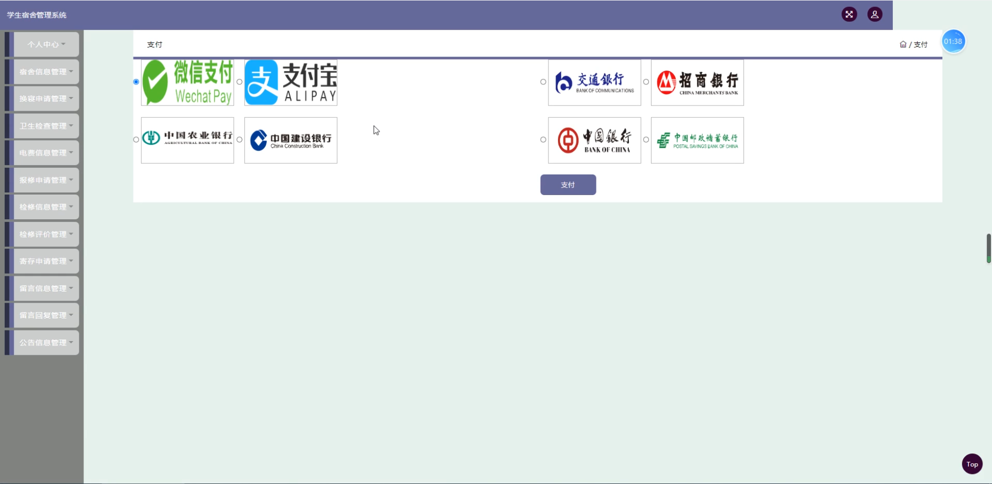Image resolution: width=992 pixels, height=484 pixels.
Task: Click the Alipay logo
Action: pos(291,82)
